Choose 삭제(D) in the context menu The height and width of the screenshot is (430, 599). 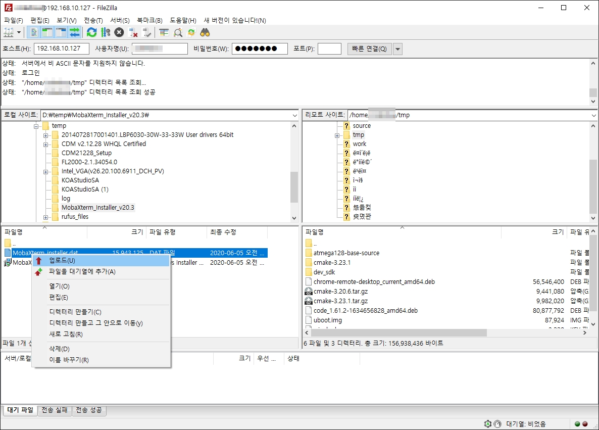[x=101, y=349]
